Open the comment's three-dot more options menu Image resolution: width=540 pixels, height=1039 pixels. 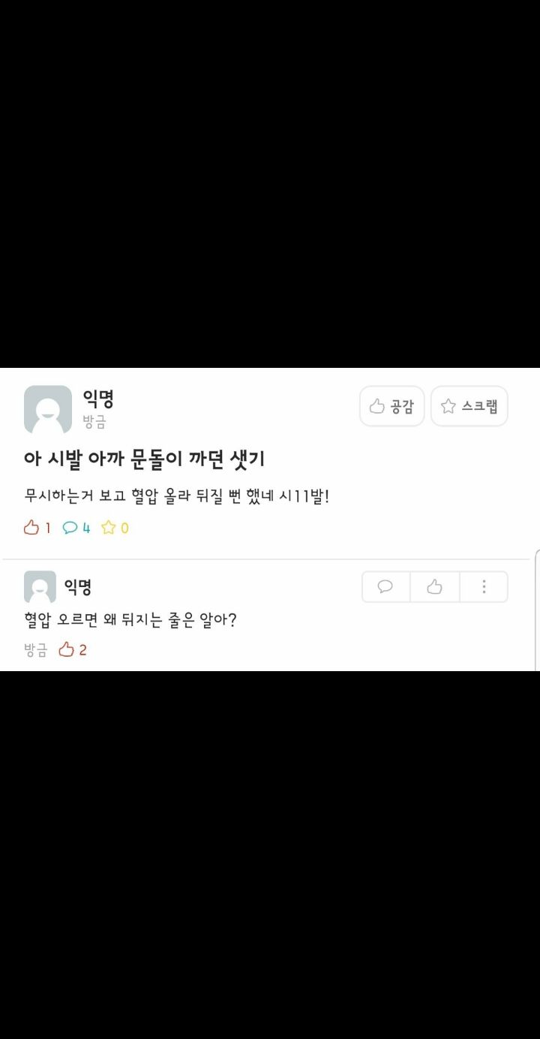coord(484,587)
